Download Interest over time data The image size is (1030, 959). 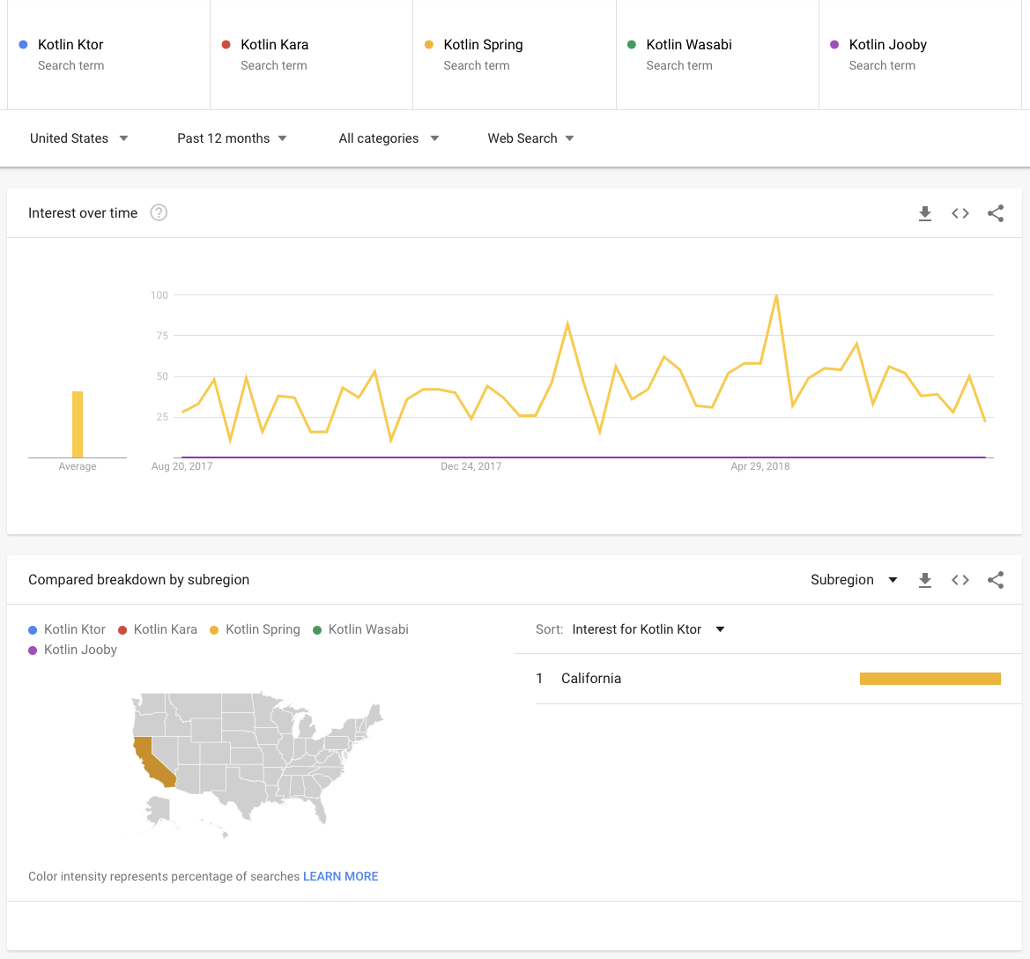pos(925,213)
